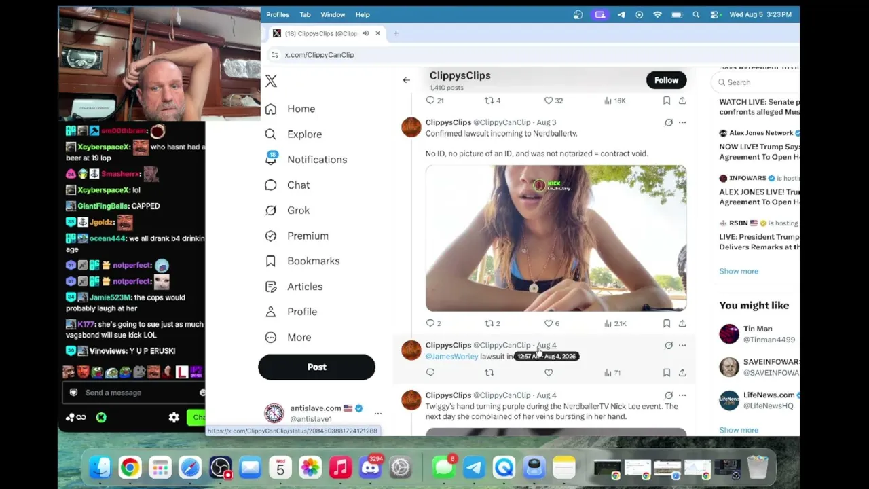Open replies on the post with 21 replies
The height and width of the screenshot is (489, 869).
(x=434, y=101)
